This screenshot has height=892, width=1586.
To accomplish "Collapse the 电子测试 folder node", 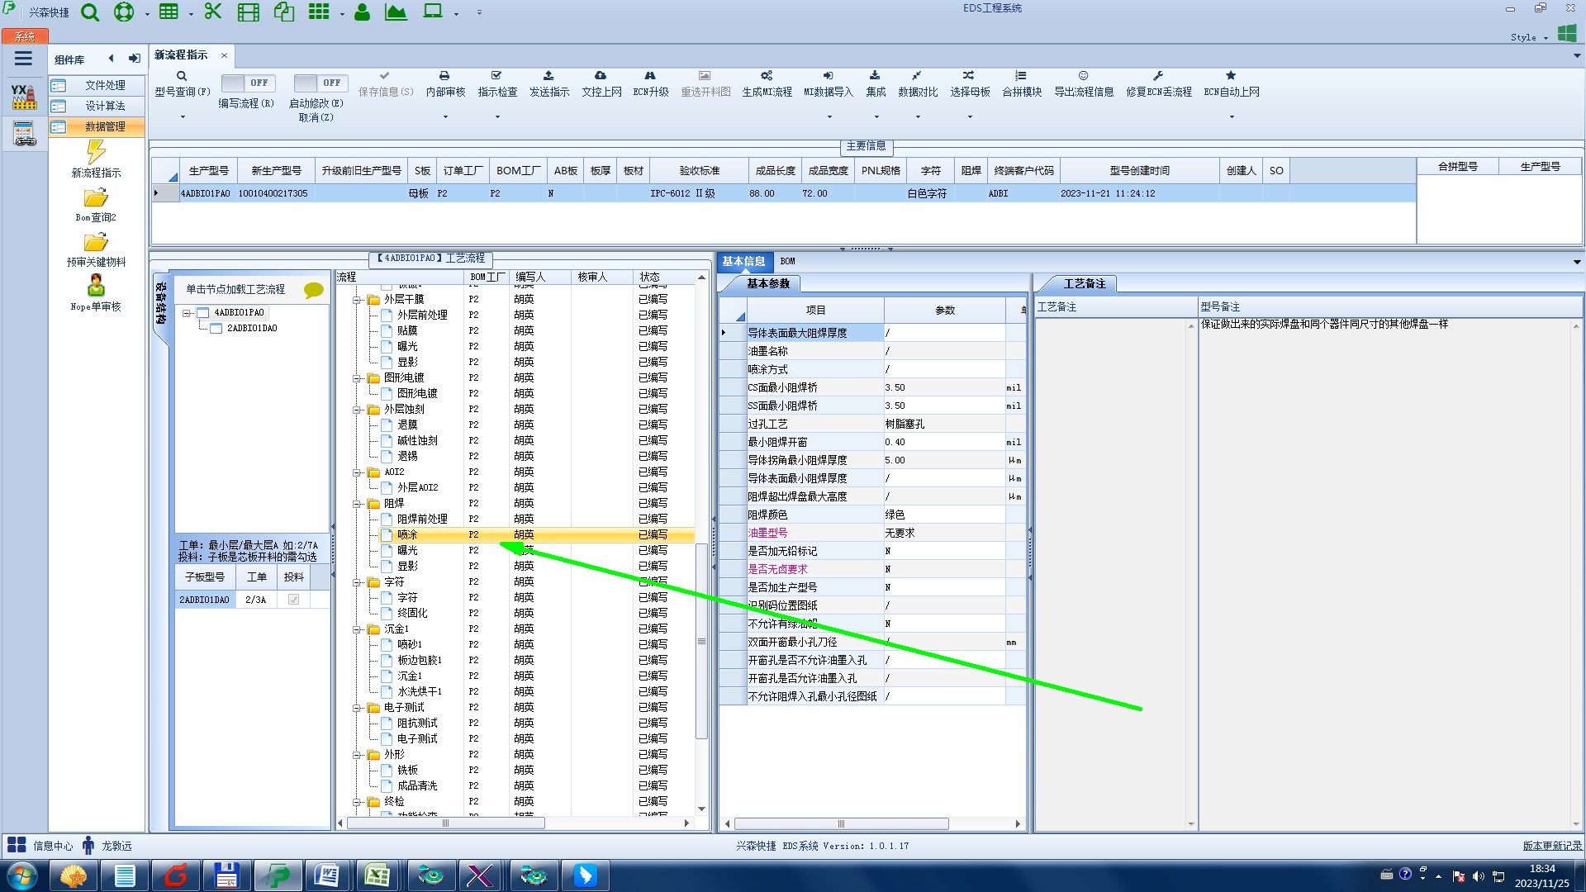I will pos(357,708).
